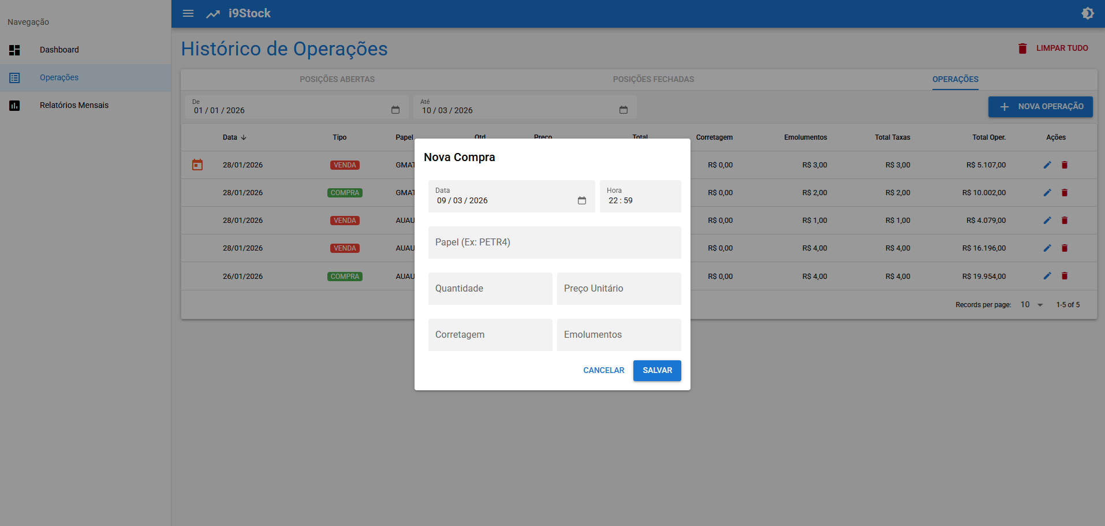Switch to POSIÇÕES ABERTAS tab
1105x526 pixels.
point(337,80)
